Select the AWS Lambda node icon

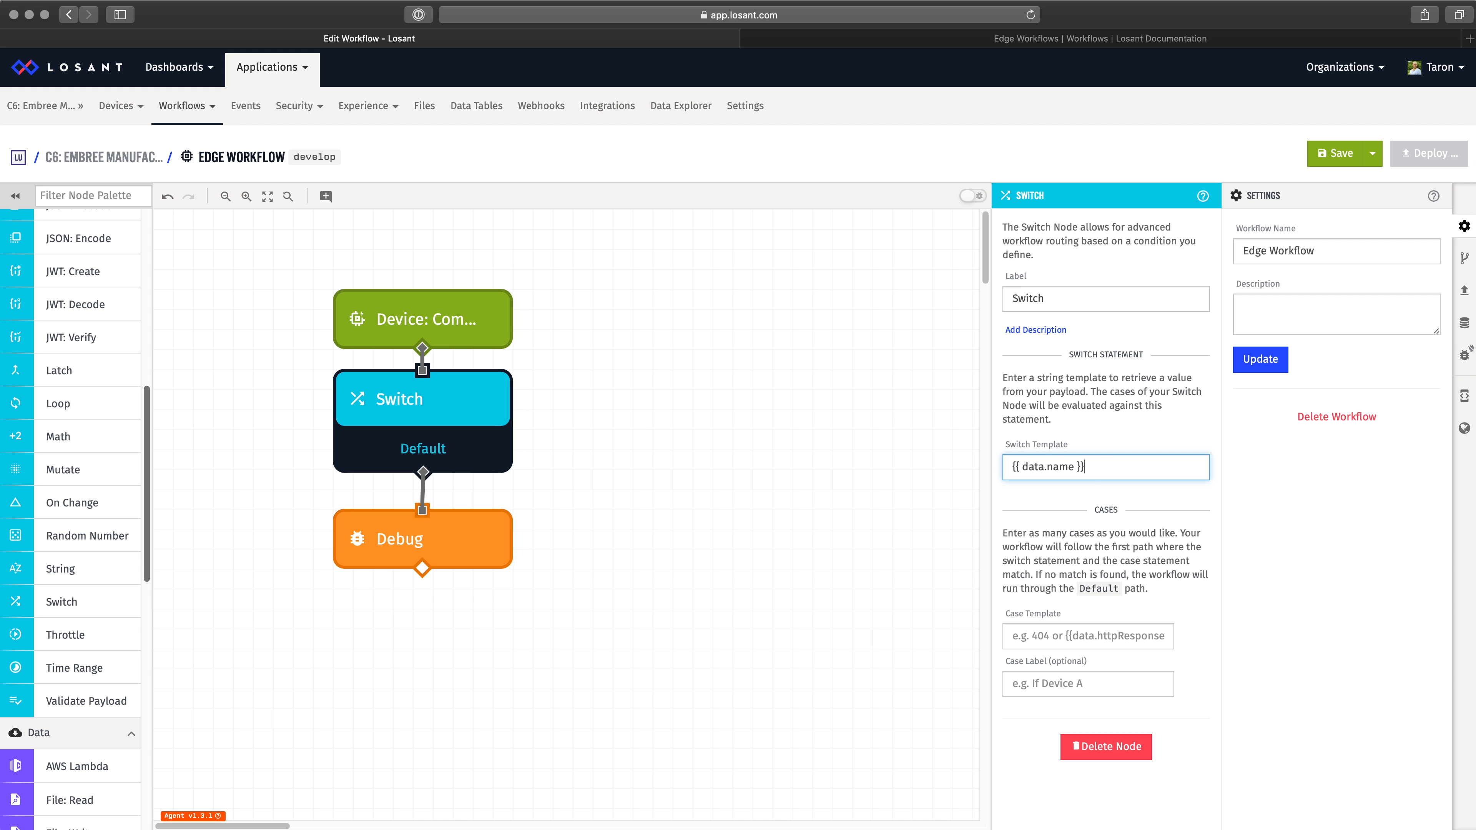click(16, 766)
